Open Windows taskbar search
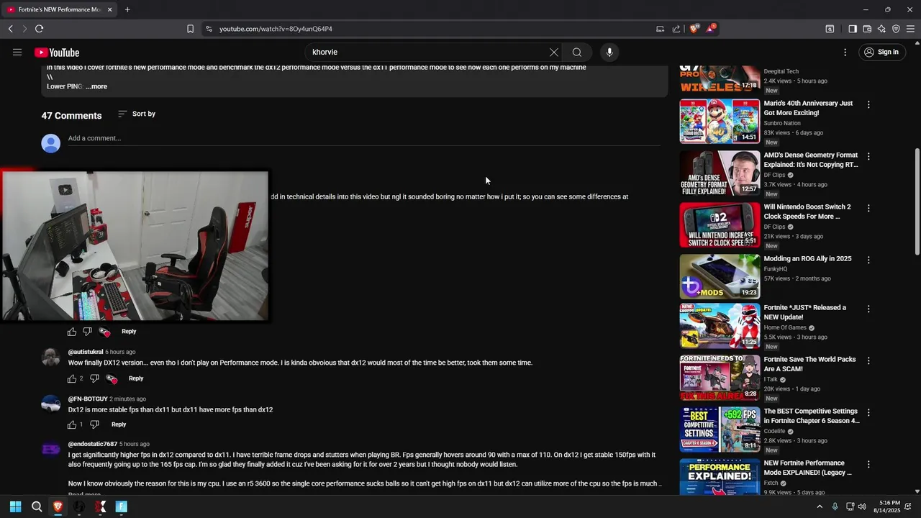The width and height of the screenshot is (921, 518). pos(37,506)
